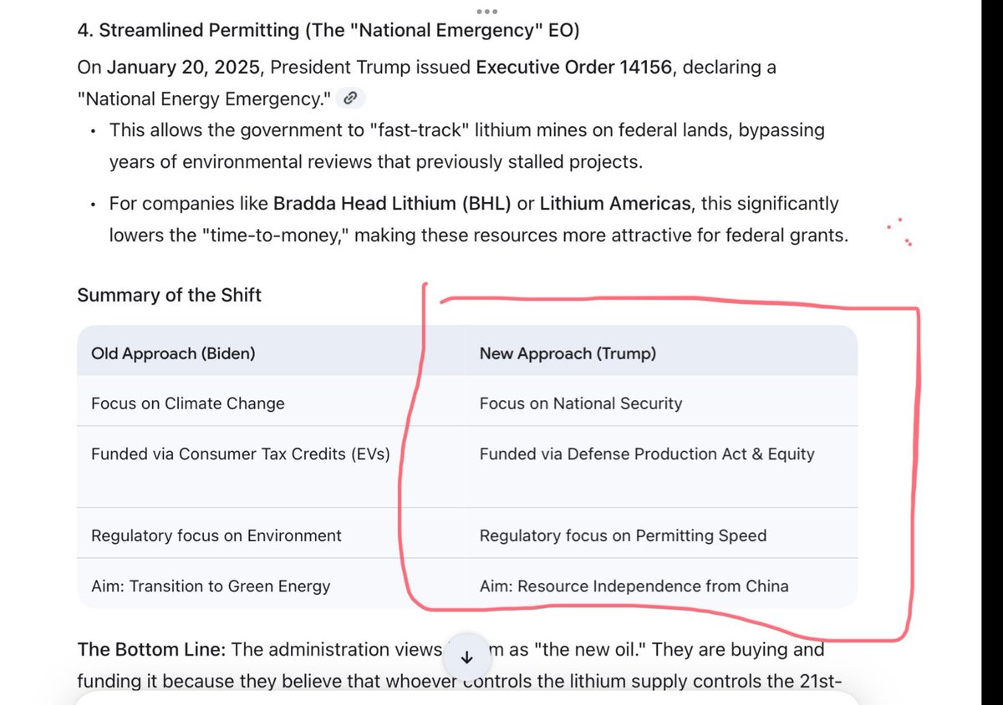The image size is (1003, 705).
Task: Click the "4. Streamlined Permitting" section heading
Action: click(328, 31)
